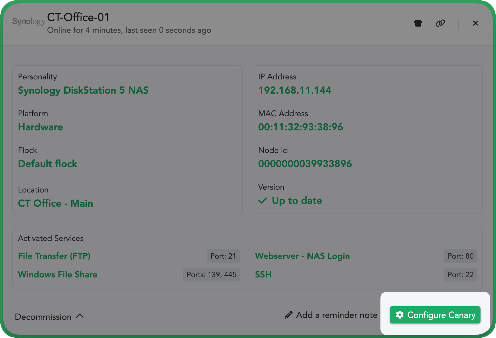Click the Port: 22 badge
Image resolution: width=496 pixels, height=338 pixels.
pos(461,275)
